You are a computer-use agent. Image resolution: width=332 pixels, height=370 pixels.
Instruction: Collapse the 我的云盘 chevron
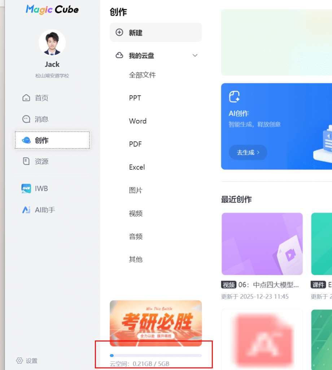coord(195,56)
